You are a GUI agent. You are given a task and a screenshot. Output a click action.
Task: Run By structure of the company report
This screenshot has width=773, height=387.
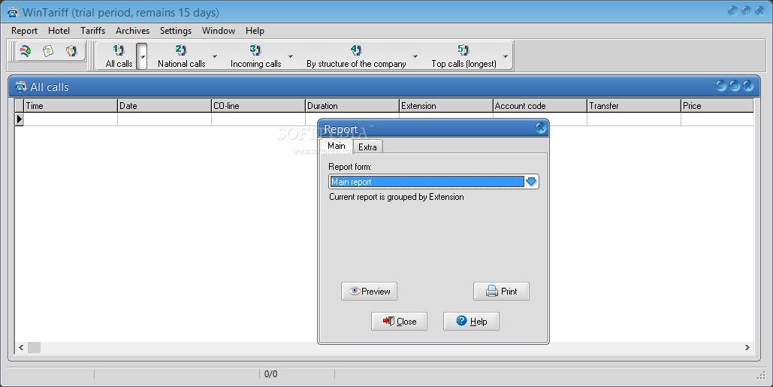click(356, 56)
